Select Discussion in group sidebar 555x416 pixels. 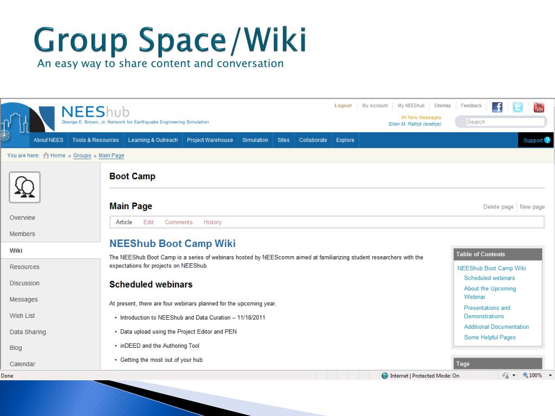tap(24, 283)
